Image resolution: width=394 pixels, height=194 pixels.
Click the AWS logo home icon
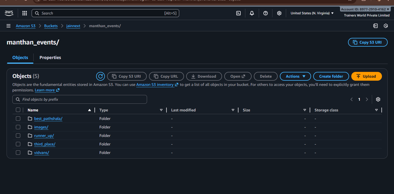point(9,13)
